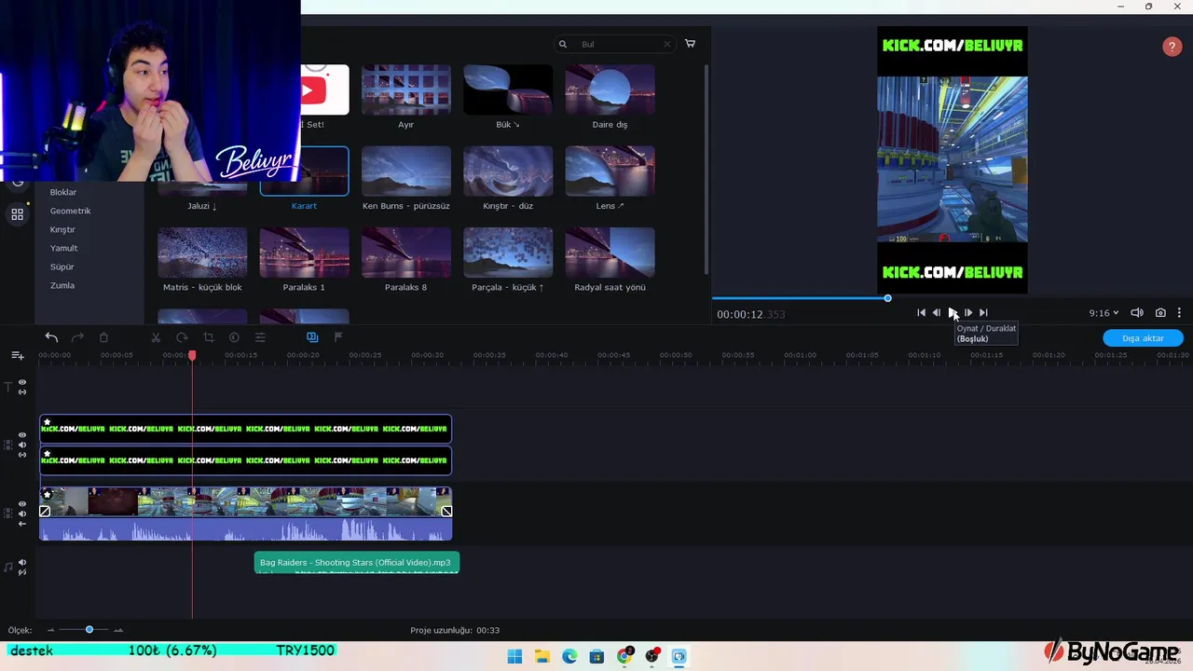The height and width of the screenshot is (671, 1193).
Task: Select the Paralaks 8 transition thumbnail
Action: (405, 253)
